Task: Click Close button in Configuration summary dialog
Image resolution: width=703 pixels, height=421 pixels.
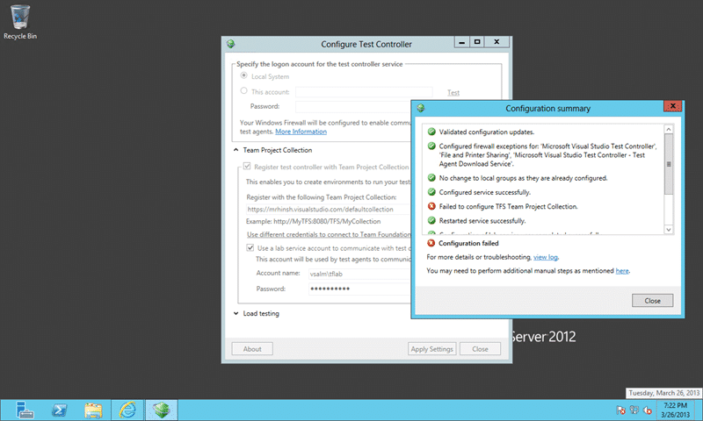Action: (652, 301)
